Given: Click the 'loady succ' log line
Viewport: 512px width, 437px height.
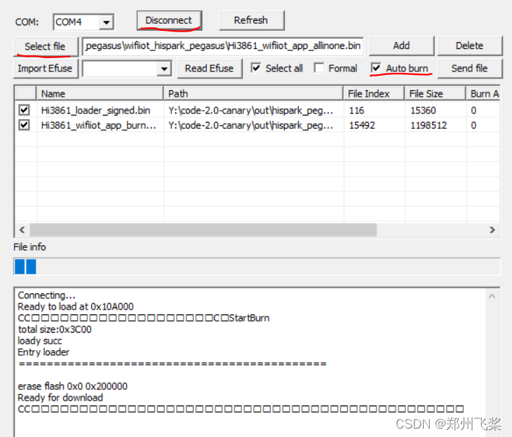Looking at the screenshot, I should 40,341.
